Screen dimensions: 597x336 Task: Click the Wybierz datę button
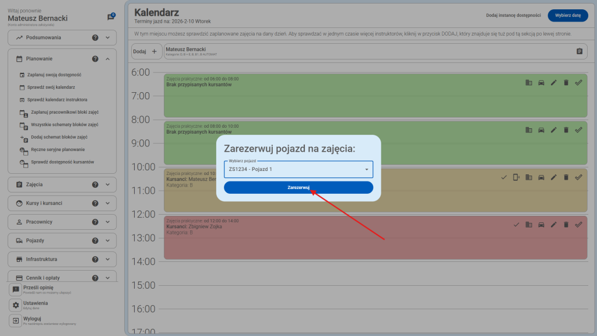(568, 16)
